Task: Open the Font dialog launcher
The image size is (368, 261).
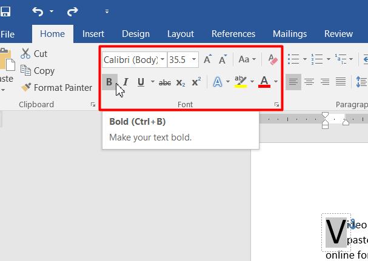Action: click(x=276, y=105)
